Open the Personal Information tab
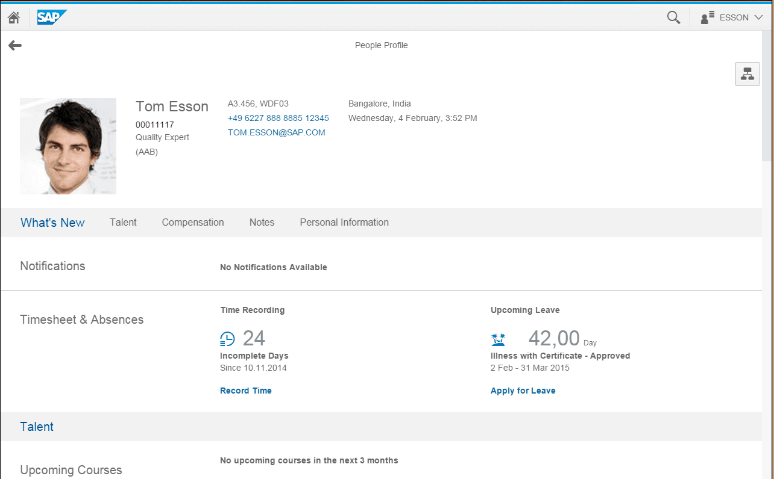This screenshot has height=479, width=774. (344, 223)
